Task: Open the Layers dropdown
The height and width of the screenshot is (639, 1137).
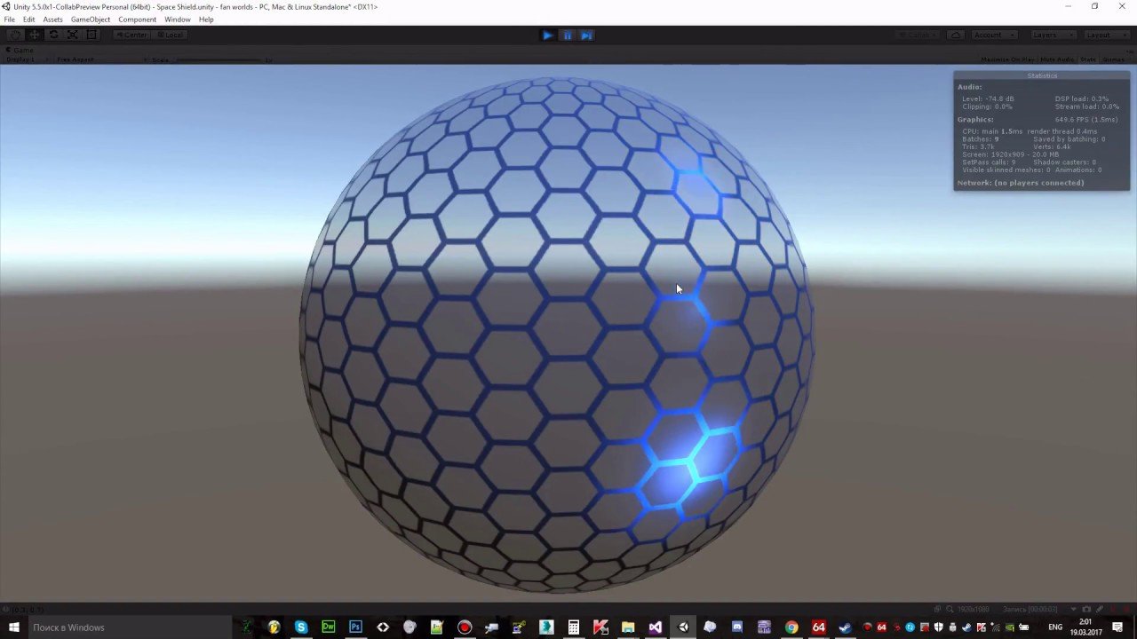Action: click(x=1052, y=35)
